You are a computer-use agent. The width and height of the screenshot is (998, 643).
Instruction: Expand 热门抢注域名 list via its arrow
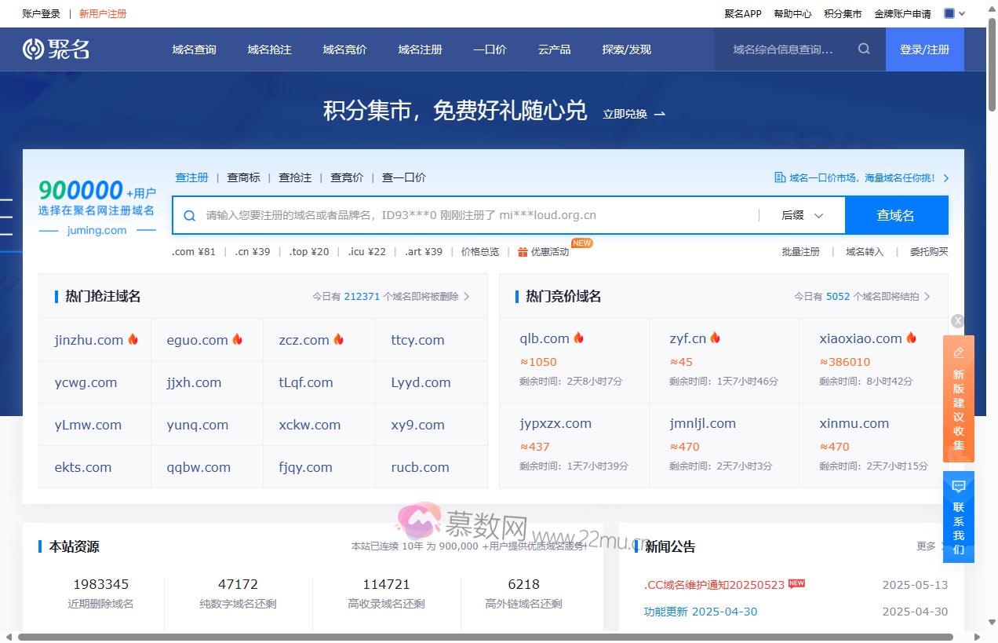pos(465,297)
